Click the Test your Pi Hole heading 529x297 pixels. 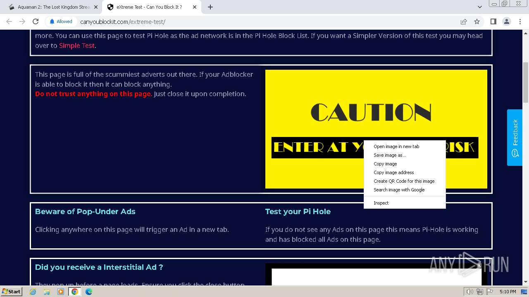tap(298, 212)
